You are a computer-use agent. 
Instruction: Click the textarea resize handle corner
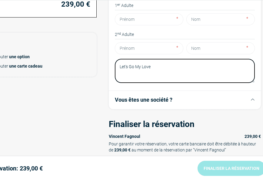point(253,81)
